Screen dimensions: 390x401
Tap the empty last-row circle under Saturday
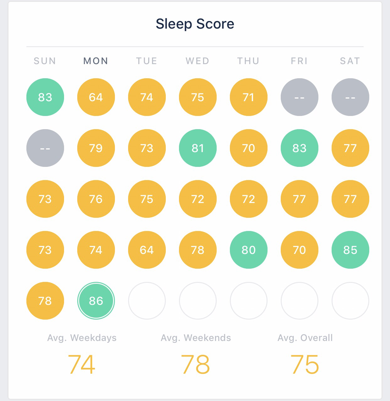click(350, 301)
